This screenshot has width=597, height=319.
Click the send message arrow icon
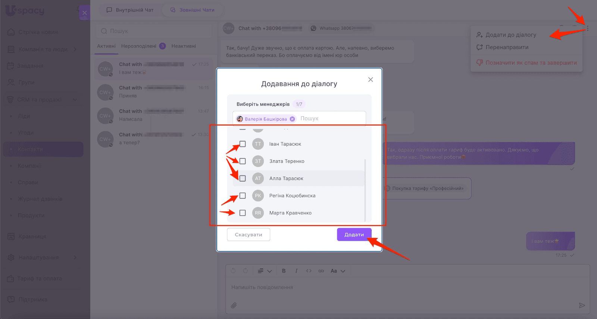(582, 305)
